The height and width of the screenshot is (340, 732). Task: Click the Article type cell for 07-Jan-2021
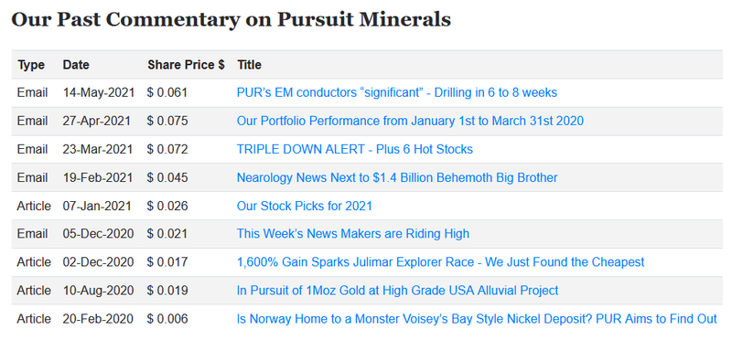(34, 206)
